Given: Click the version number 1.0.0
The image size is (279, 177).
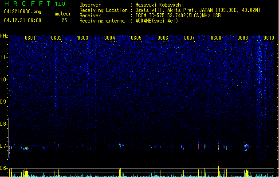Looking at the screenshot, I should click(60, 4).
